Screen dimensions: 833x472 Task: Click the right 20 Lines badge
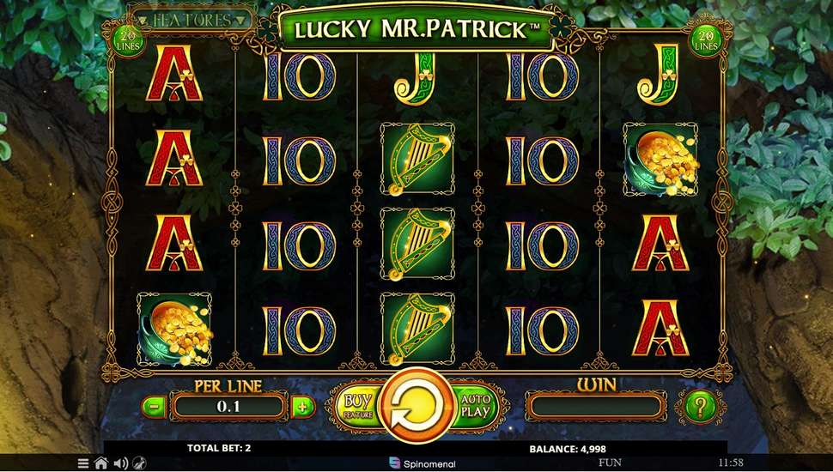706,40
